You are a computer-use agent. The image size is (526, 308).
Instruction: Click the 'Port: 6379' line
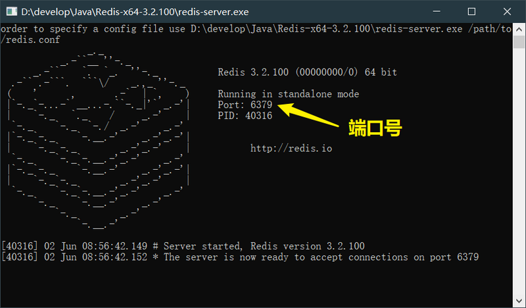(x=245, y=105)
